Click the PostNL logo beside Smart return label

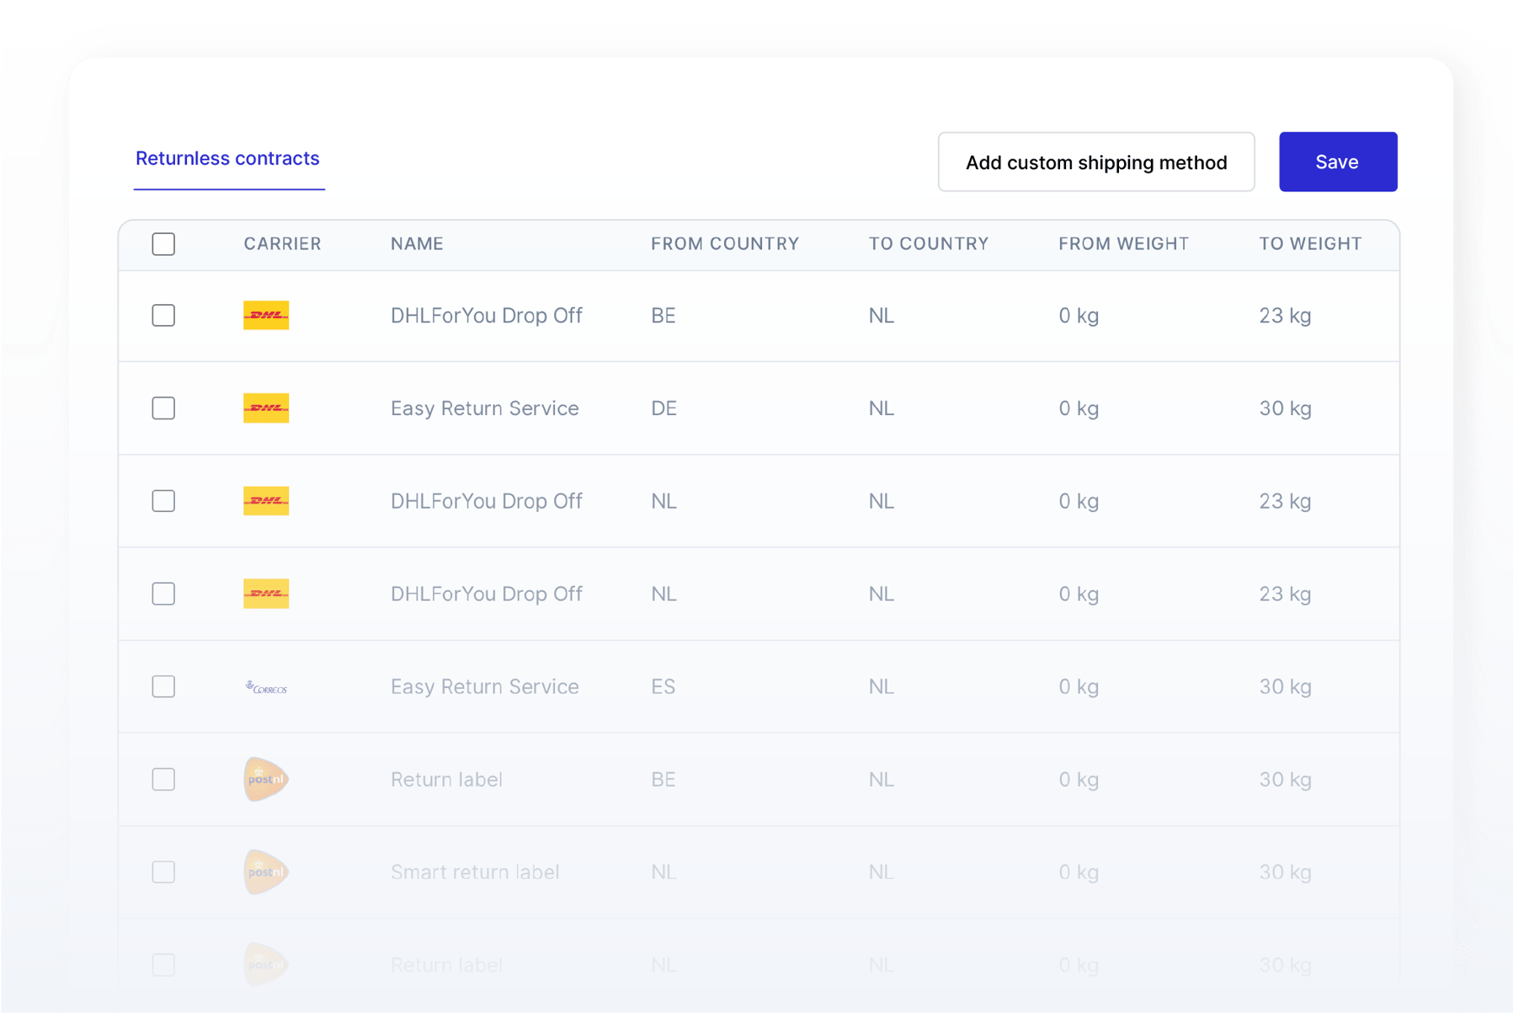tap(266, 872)
